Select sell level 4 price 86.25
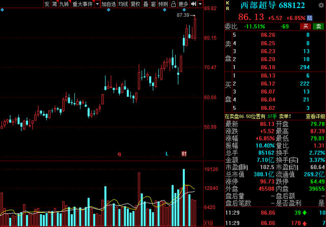 tap(268, 43)
